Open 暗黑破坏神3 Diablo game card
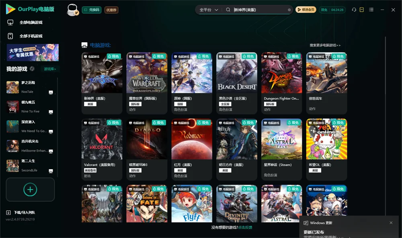This screenshot has width=402, height=238. point(147,150)
